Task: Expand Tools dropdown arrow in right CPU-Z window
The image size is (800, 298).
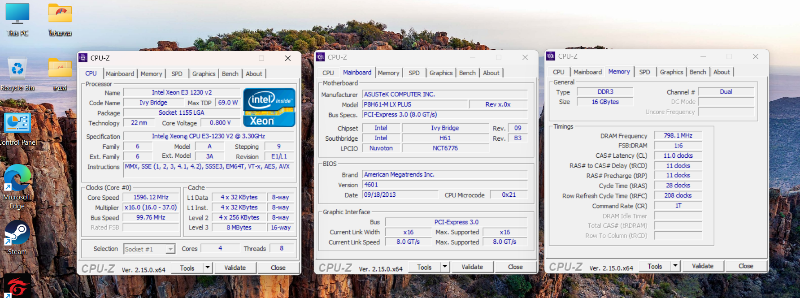Action: tap(675, 266)
